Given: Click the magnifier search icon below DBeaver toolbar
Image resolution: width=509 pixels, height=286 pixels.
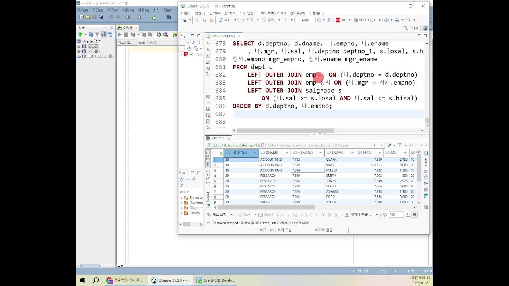Looking at the screenshot, I should [x=406, y=28].
